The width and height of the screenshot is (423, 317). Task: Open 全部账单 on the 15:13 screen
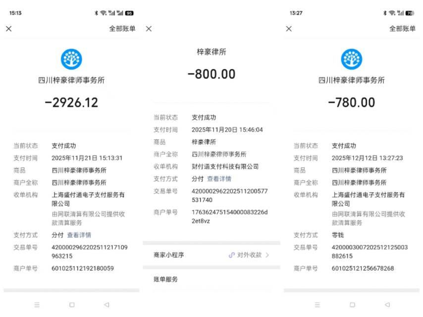pos(122,29)
